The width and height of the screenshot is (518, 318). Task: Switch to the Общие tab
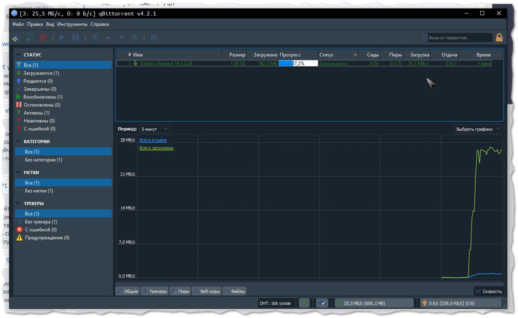coord(127,291)
